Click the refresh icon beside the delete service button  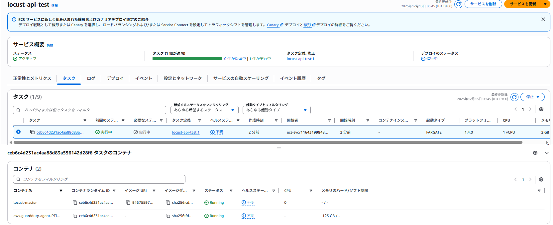(x=458, y=4)
